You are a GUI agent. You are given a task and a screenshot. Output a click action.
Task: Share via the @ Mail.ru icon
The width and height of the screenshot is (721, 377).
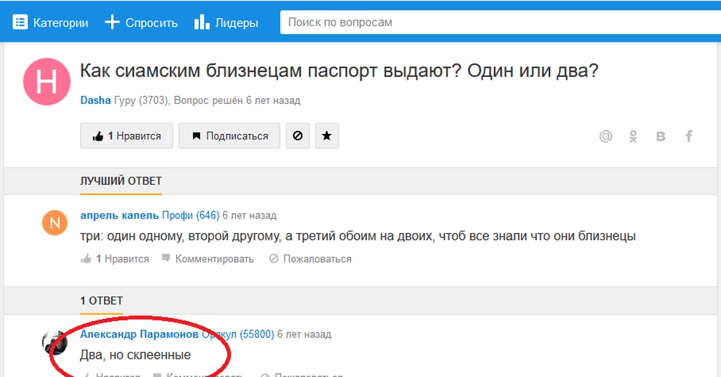606,136
